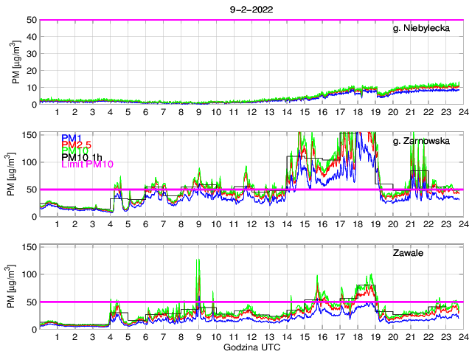Select the "g. Zarnowska" station label
Viewport: 472px width, 354px height.
(428, 141)
